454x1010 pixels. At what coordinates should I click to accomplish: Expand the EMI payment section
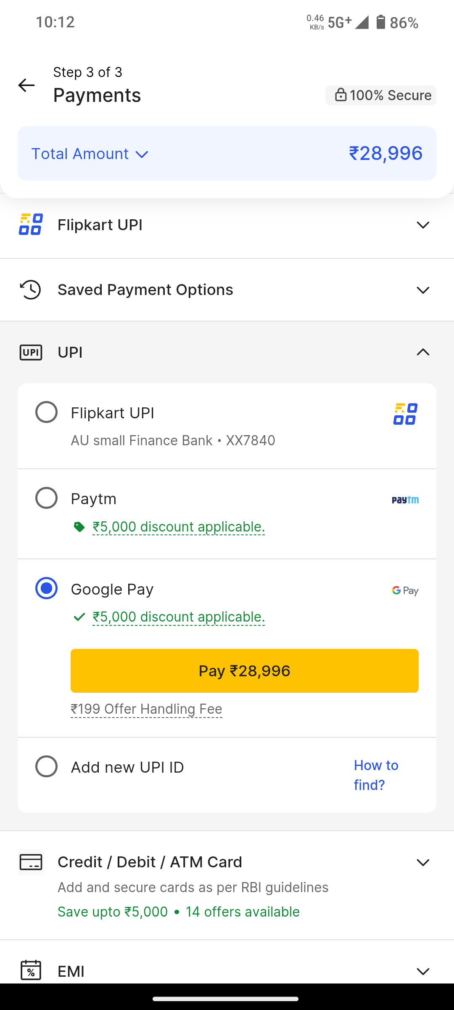(x=422, y=971)
